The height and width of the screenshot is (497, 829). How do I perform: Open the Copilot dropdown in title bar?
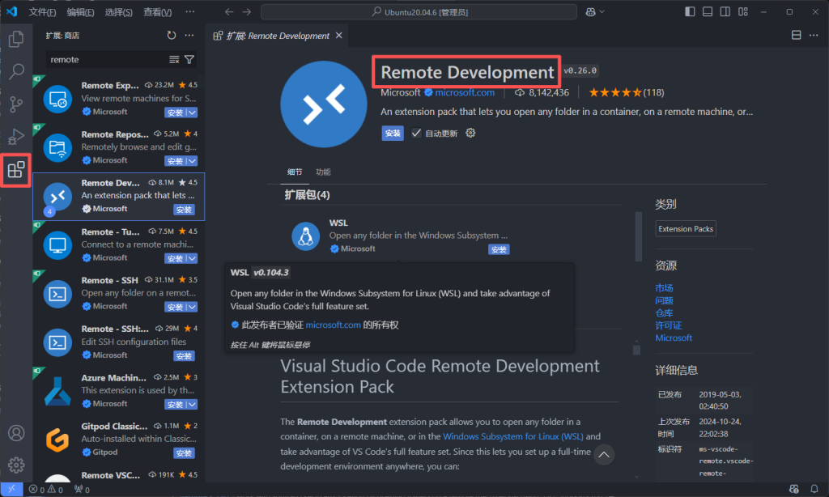pos(597,12)
